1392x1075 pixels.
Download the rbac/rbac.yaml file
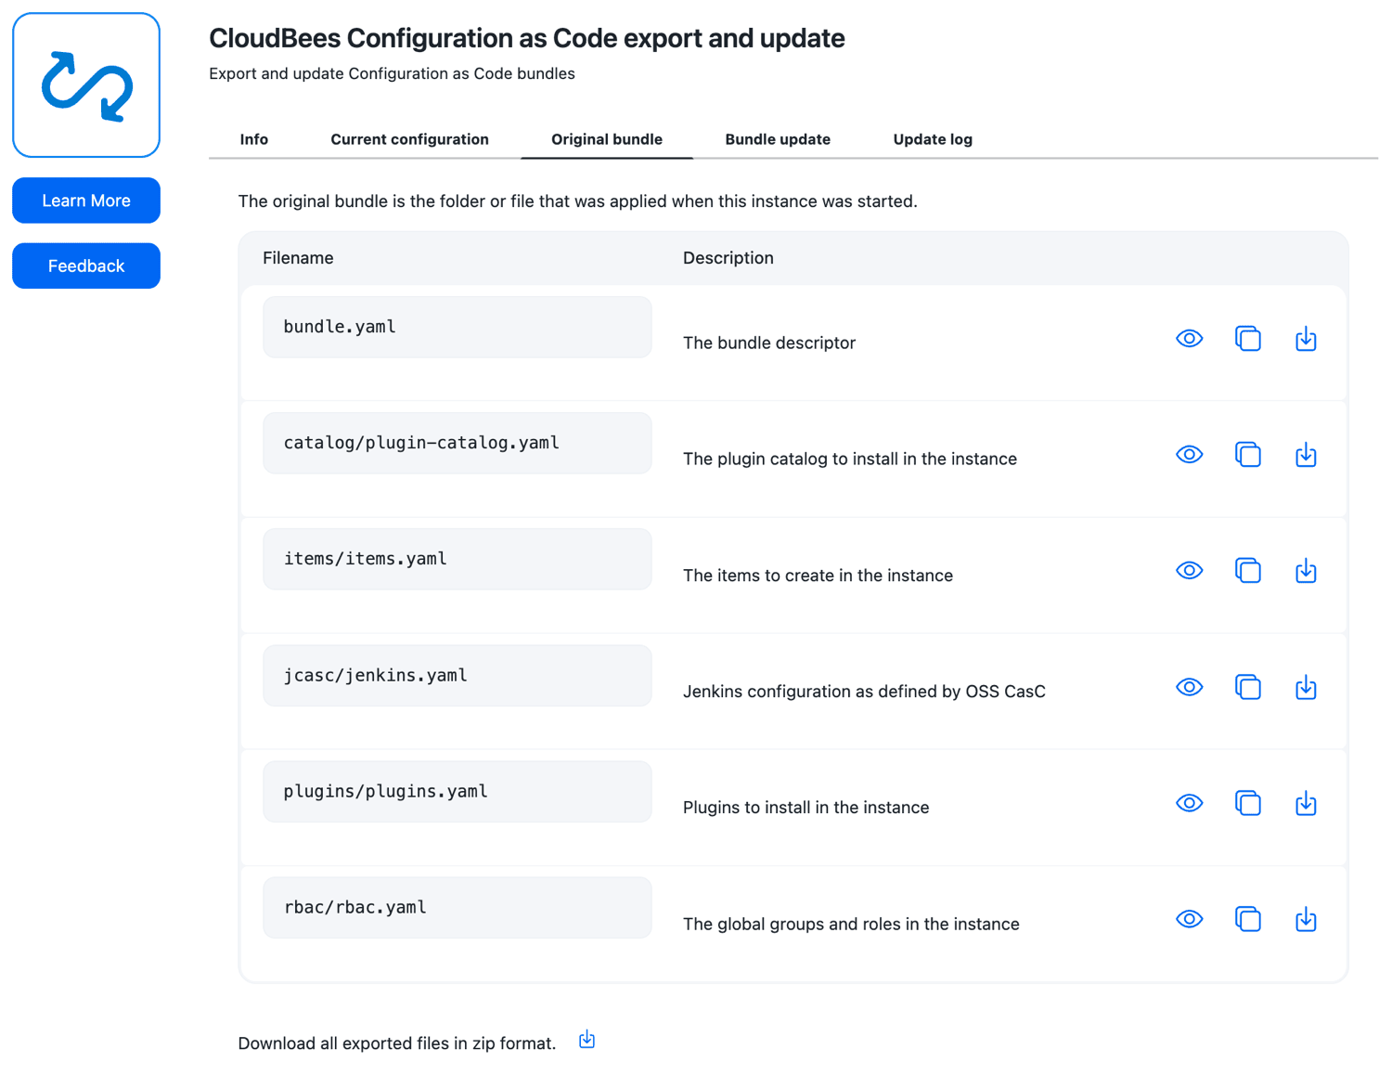point(1306,919)
